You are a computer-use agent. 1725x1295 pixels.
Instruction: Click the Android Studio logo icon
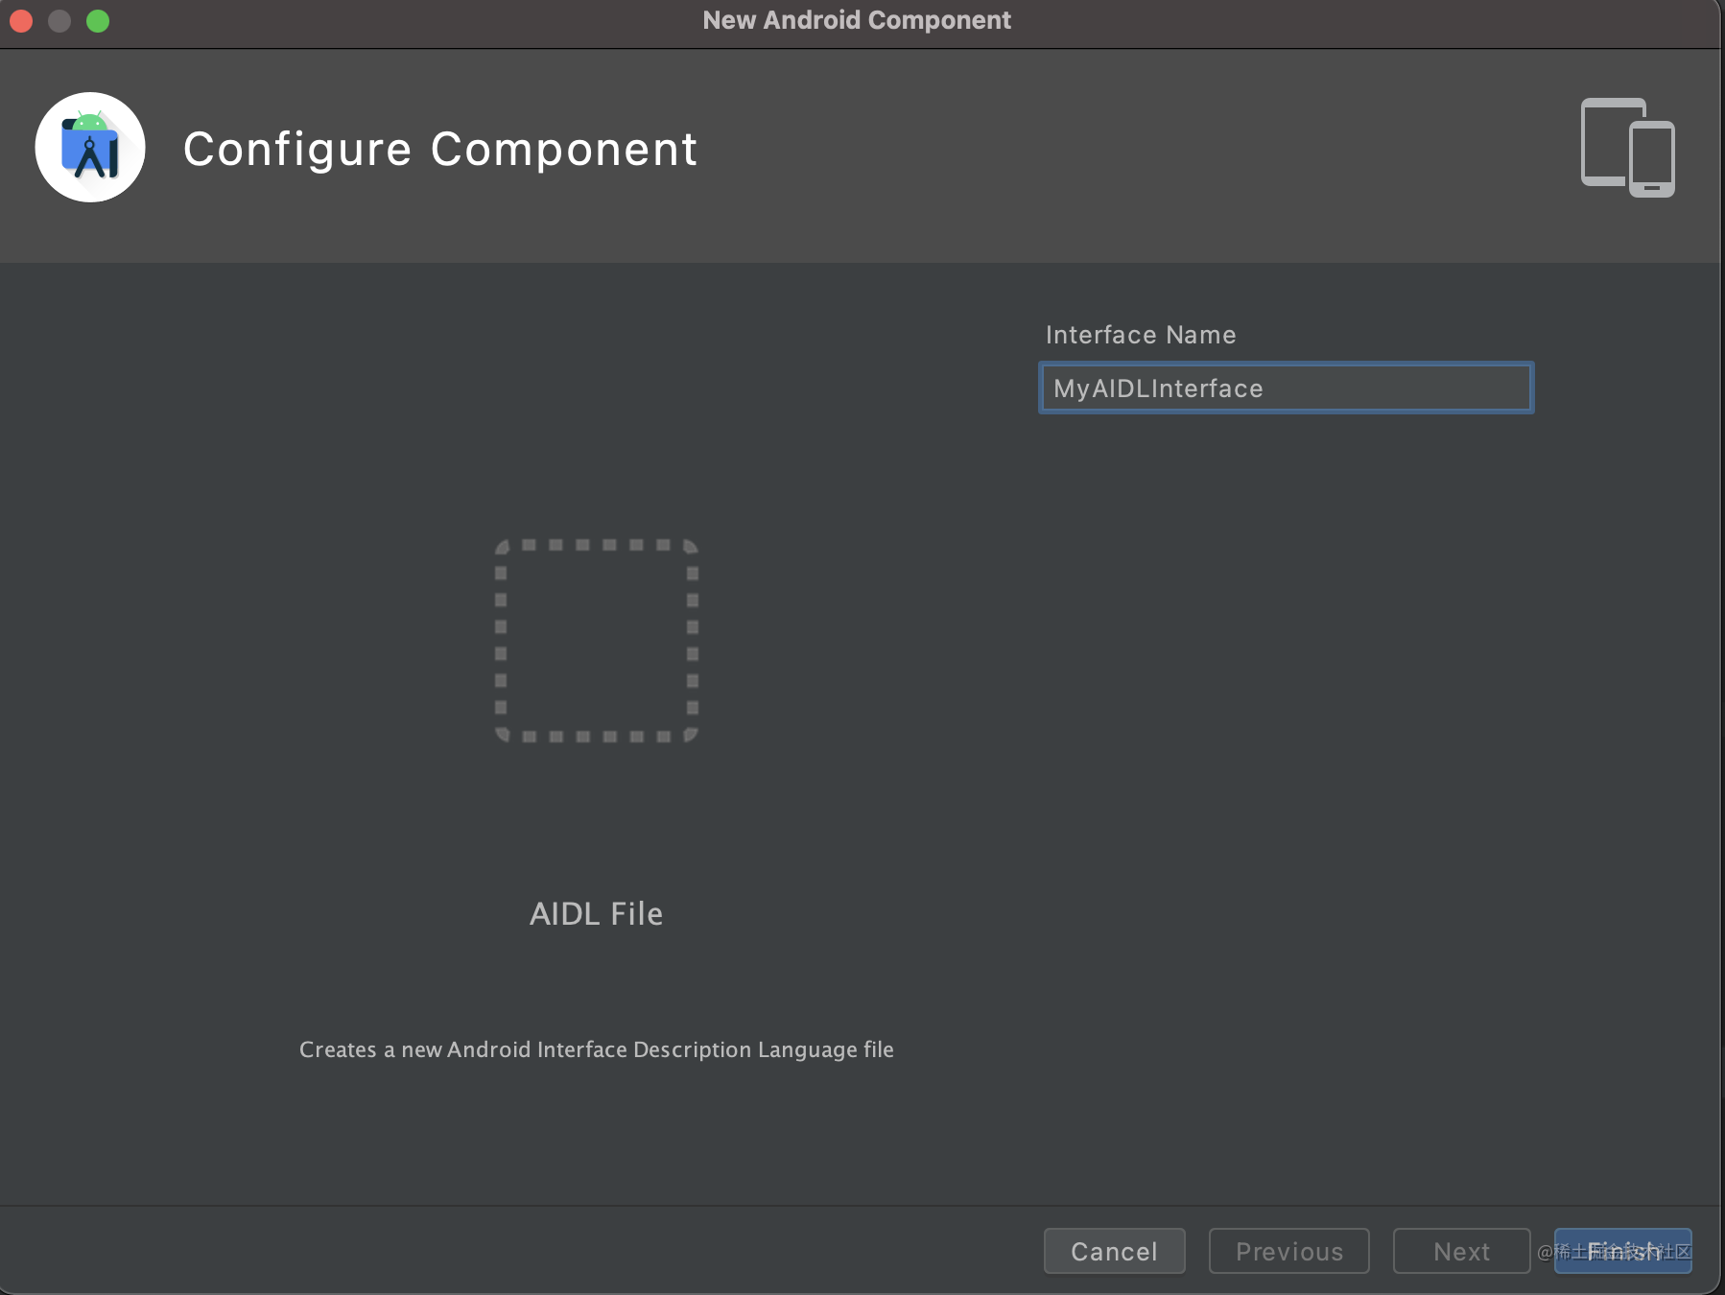click(x=90, y=147)
